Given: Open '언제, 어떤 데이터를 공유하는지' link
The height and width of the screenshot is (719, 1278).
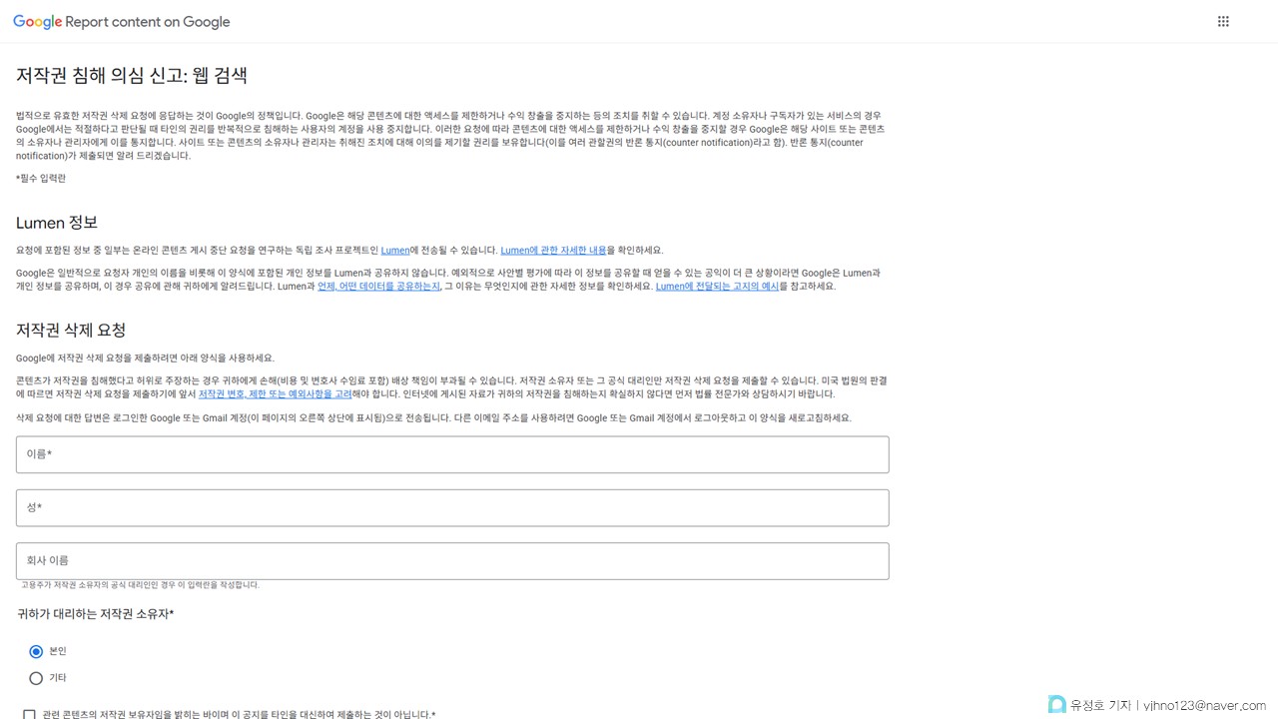Looking at the screenshot, I should coord(378,287).
